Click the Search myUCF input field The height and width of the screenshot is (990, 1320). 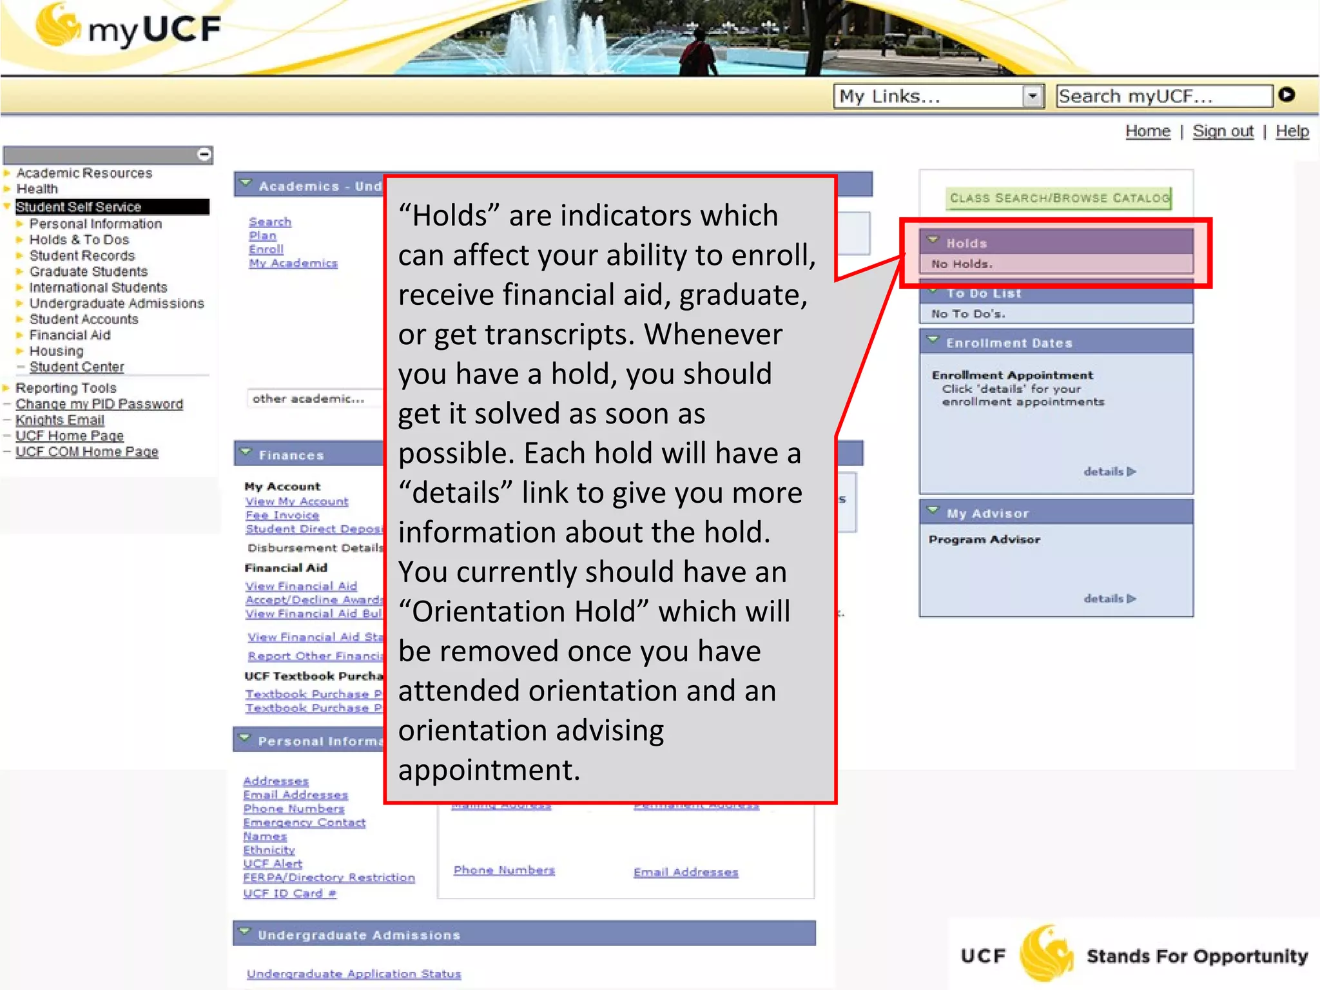coord(1164,96)
